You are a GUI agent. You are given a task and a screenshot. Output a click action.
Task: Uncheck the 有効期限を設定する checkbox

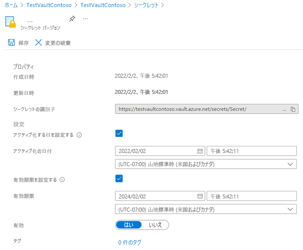(119, 178)
